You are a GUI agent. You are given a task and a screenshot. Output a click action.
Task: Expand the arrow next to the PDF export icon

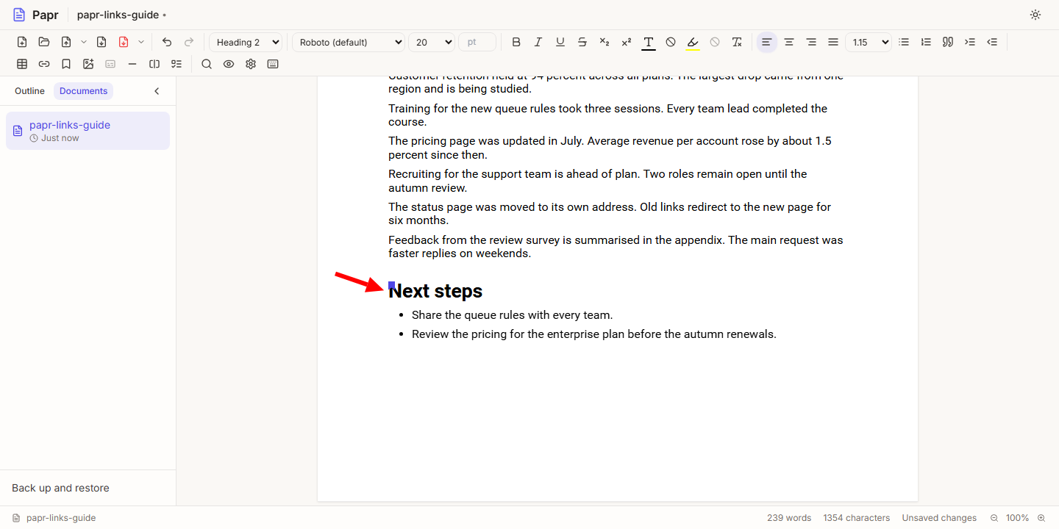141,42
